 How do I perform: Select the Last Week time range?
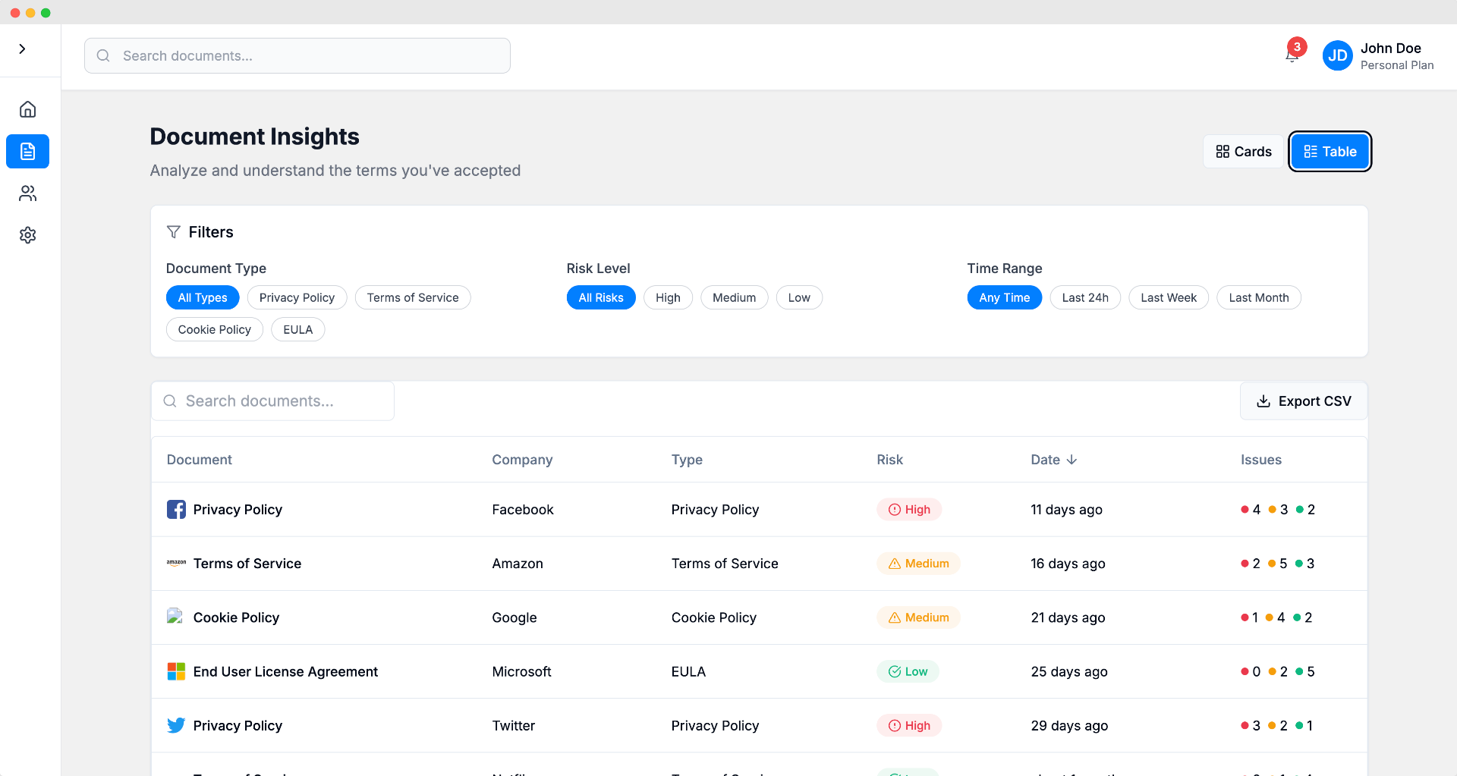(1169, 298)
